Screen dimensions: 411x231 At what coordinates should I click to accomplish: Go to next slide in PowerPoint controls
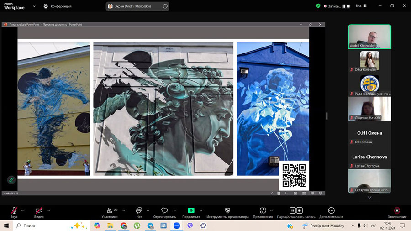click(x=285, y=193)
